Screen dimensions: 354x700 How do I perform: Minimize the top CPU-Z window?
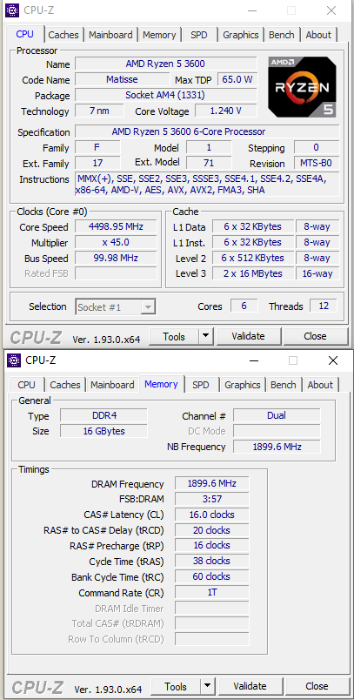252,10
